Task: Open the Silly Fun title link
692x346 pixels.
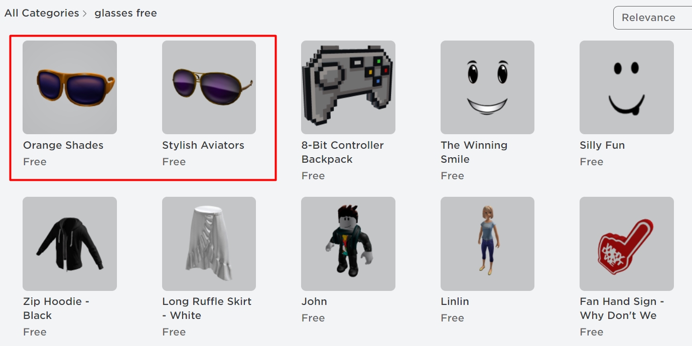Action: click(x=602, y=145)
